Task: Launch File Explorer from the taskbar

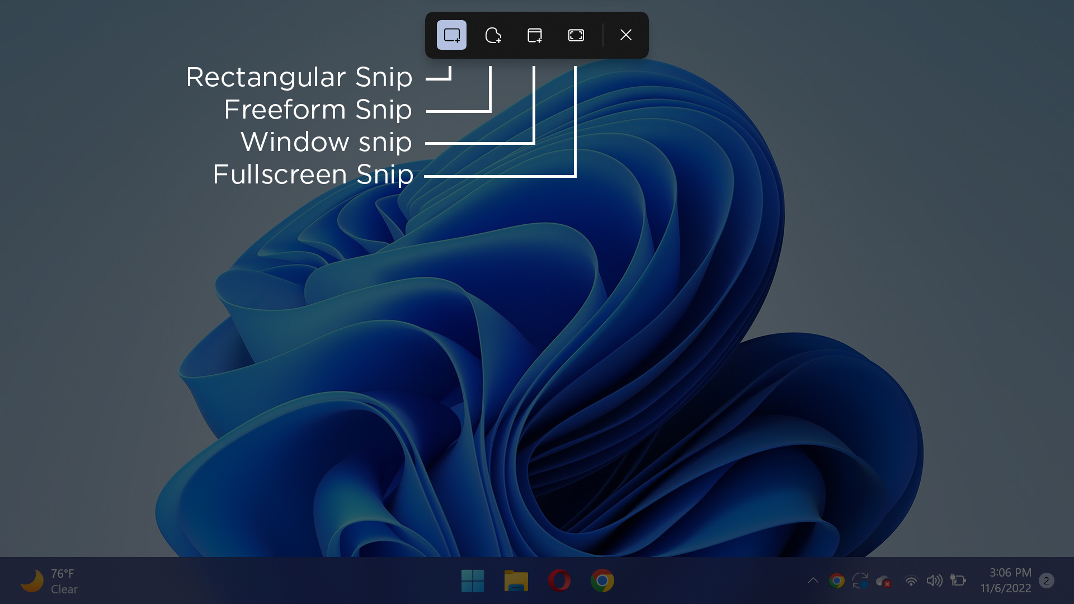Action: (516, 581)
